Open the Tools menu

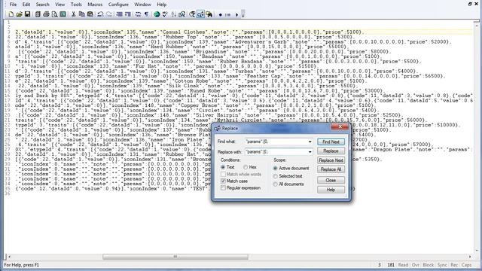[x=76, y=5]
